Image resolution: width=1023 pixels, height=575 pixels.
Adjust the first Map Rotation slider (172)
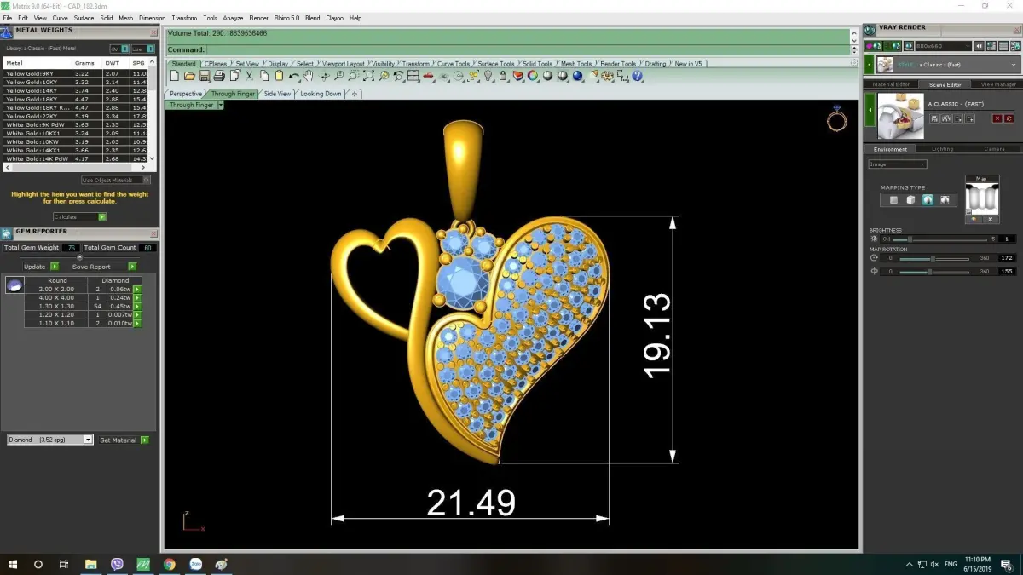pyautogui.click(x=933, y=258)
